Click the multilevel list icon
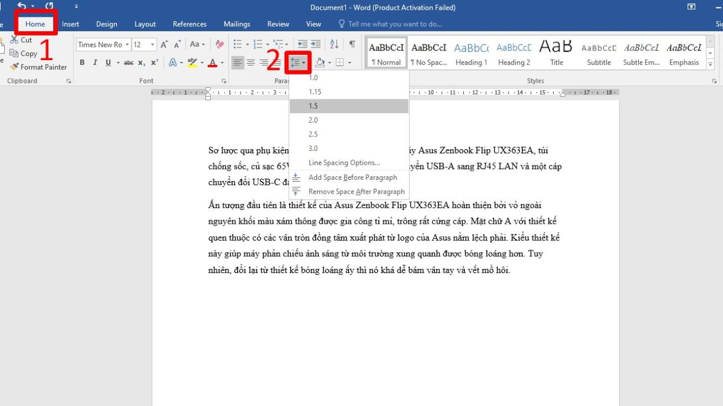Image resolution: width=723 pixels, height=406 pixels. click(x=278, y=45)
